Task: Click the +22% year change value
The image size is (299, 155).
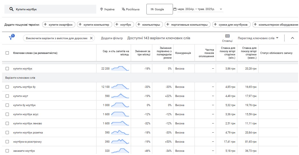Action: pos(168,96)
